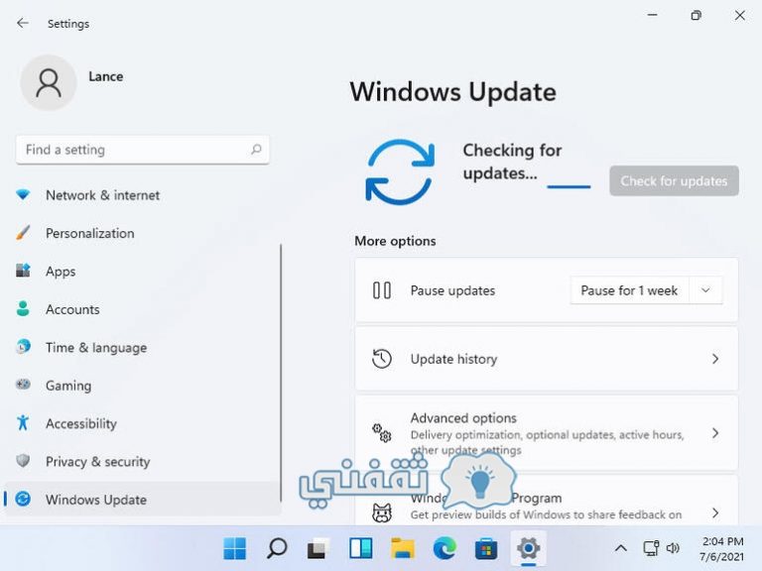Click the Pause updates pause icon
The width and height of the screenshot is (762, 571).
[x=382, y=290]
